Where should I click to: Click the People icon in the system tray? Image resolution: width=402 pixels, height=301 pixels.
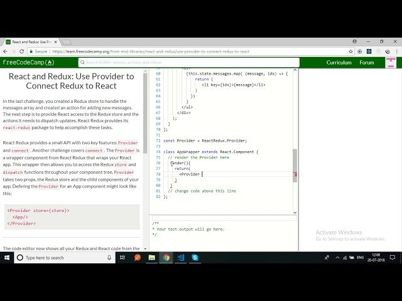click(x=327, y=258)
